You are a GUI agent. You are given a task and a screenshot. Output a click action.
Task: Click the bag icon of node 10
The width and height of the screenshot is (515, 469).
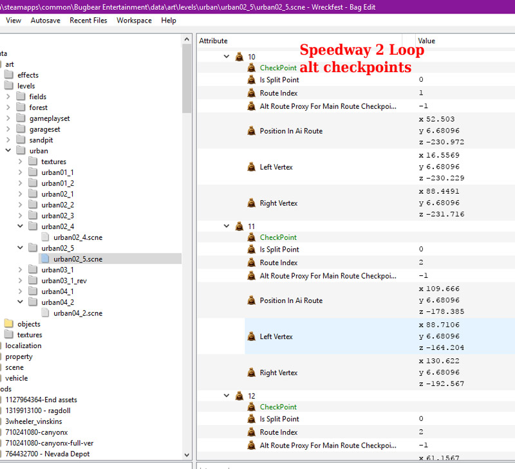[239, 57]
